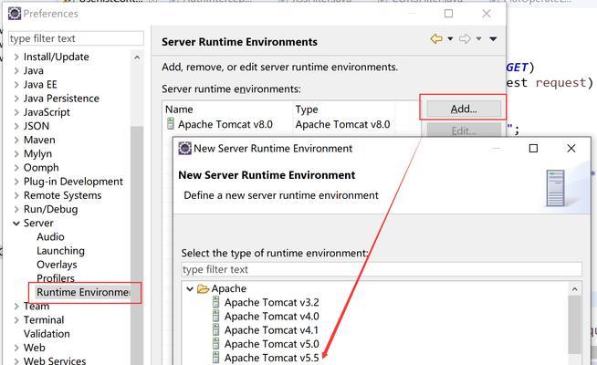Select Apache Tomcat v5.0 runtime type
This screenshot has width=597, height=365.
coord(271,344)
